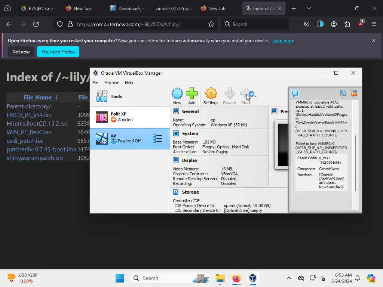Image resolution: width=383 pixels, height=287 pixels.
Task: Open the taskbar notification bell icon
Action: click(x=358, y=278)
